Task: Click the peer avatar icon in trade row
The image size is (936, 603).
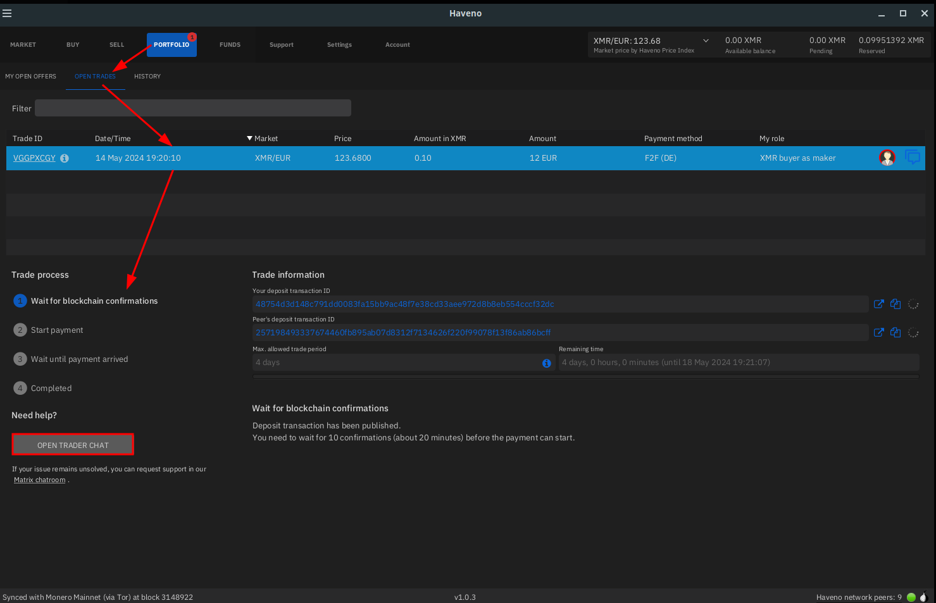Action: (887, 158)
